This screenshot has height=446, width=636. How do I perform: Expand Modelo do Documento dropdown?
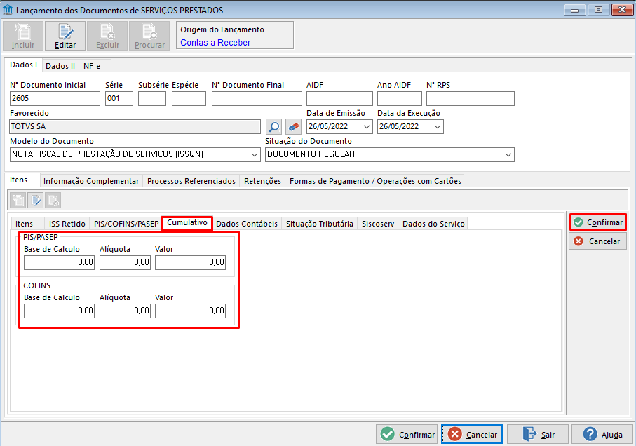pyautogui.click(x=255, y=154)
